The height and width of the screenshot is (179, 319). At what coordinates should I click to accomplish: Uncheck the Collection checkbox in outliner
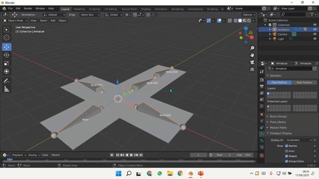click(270, 25)
